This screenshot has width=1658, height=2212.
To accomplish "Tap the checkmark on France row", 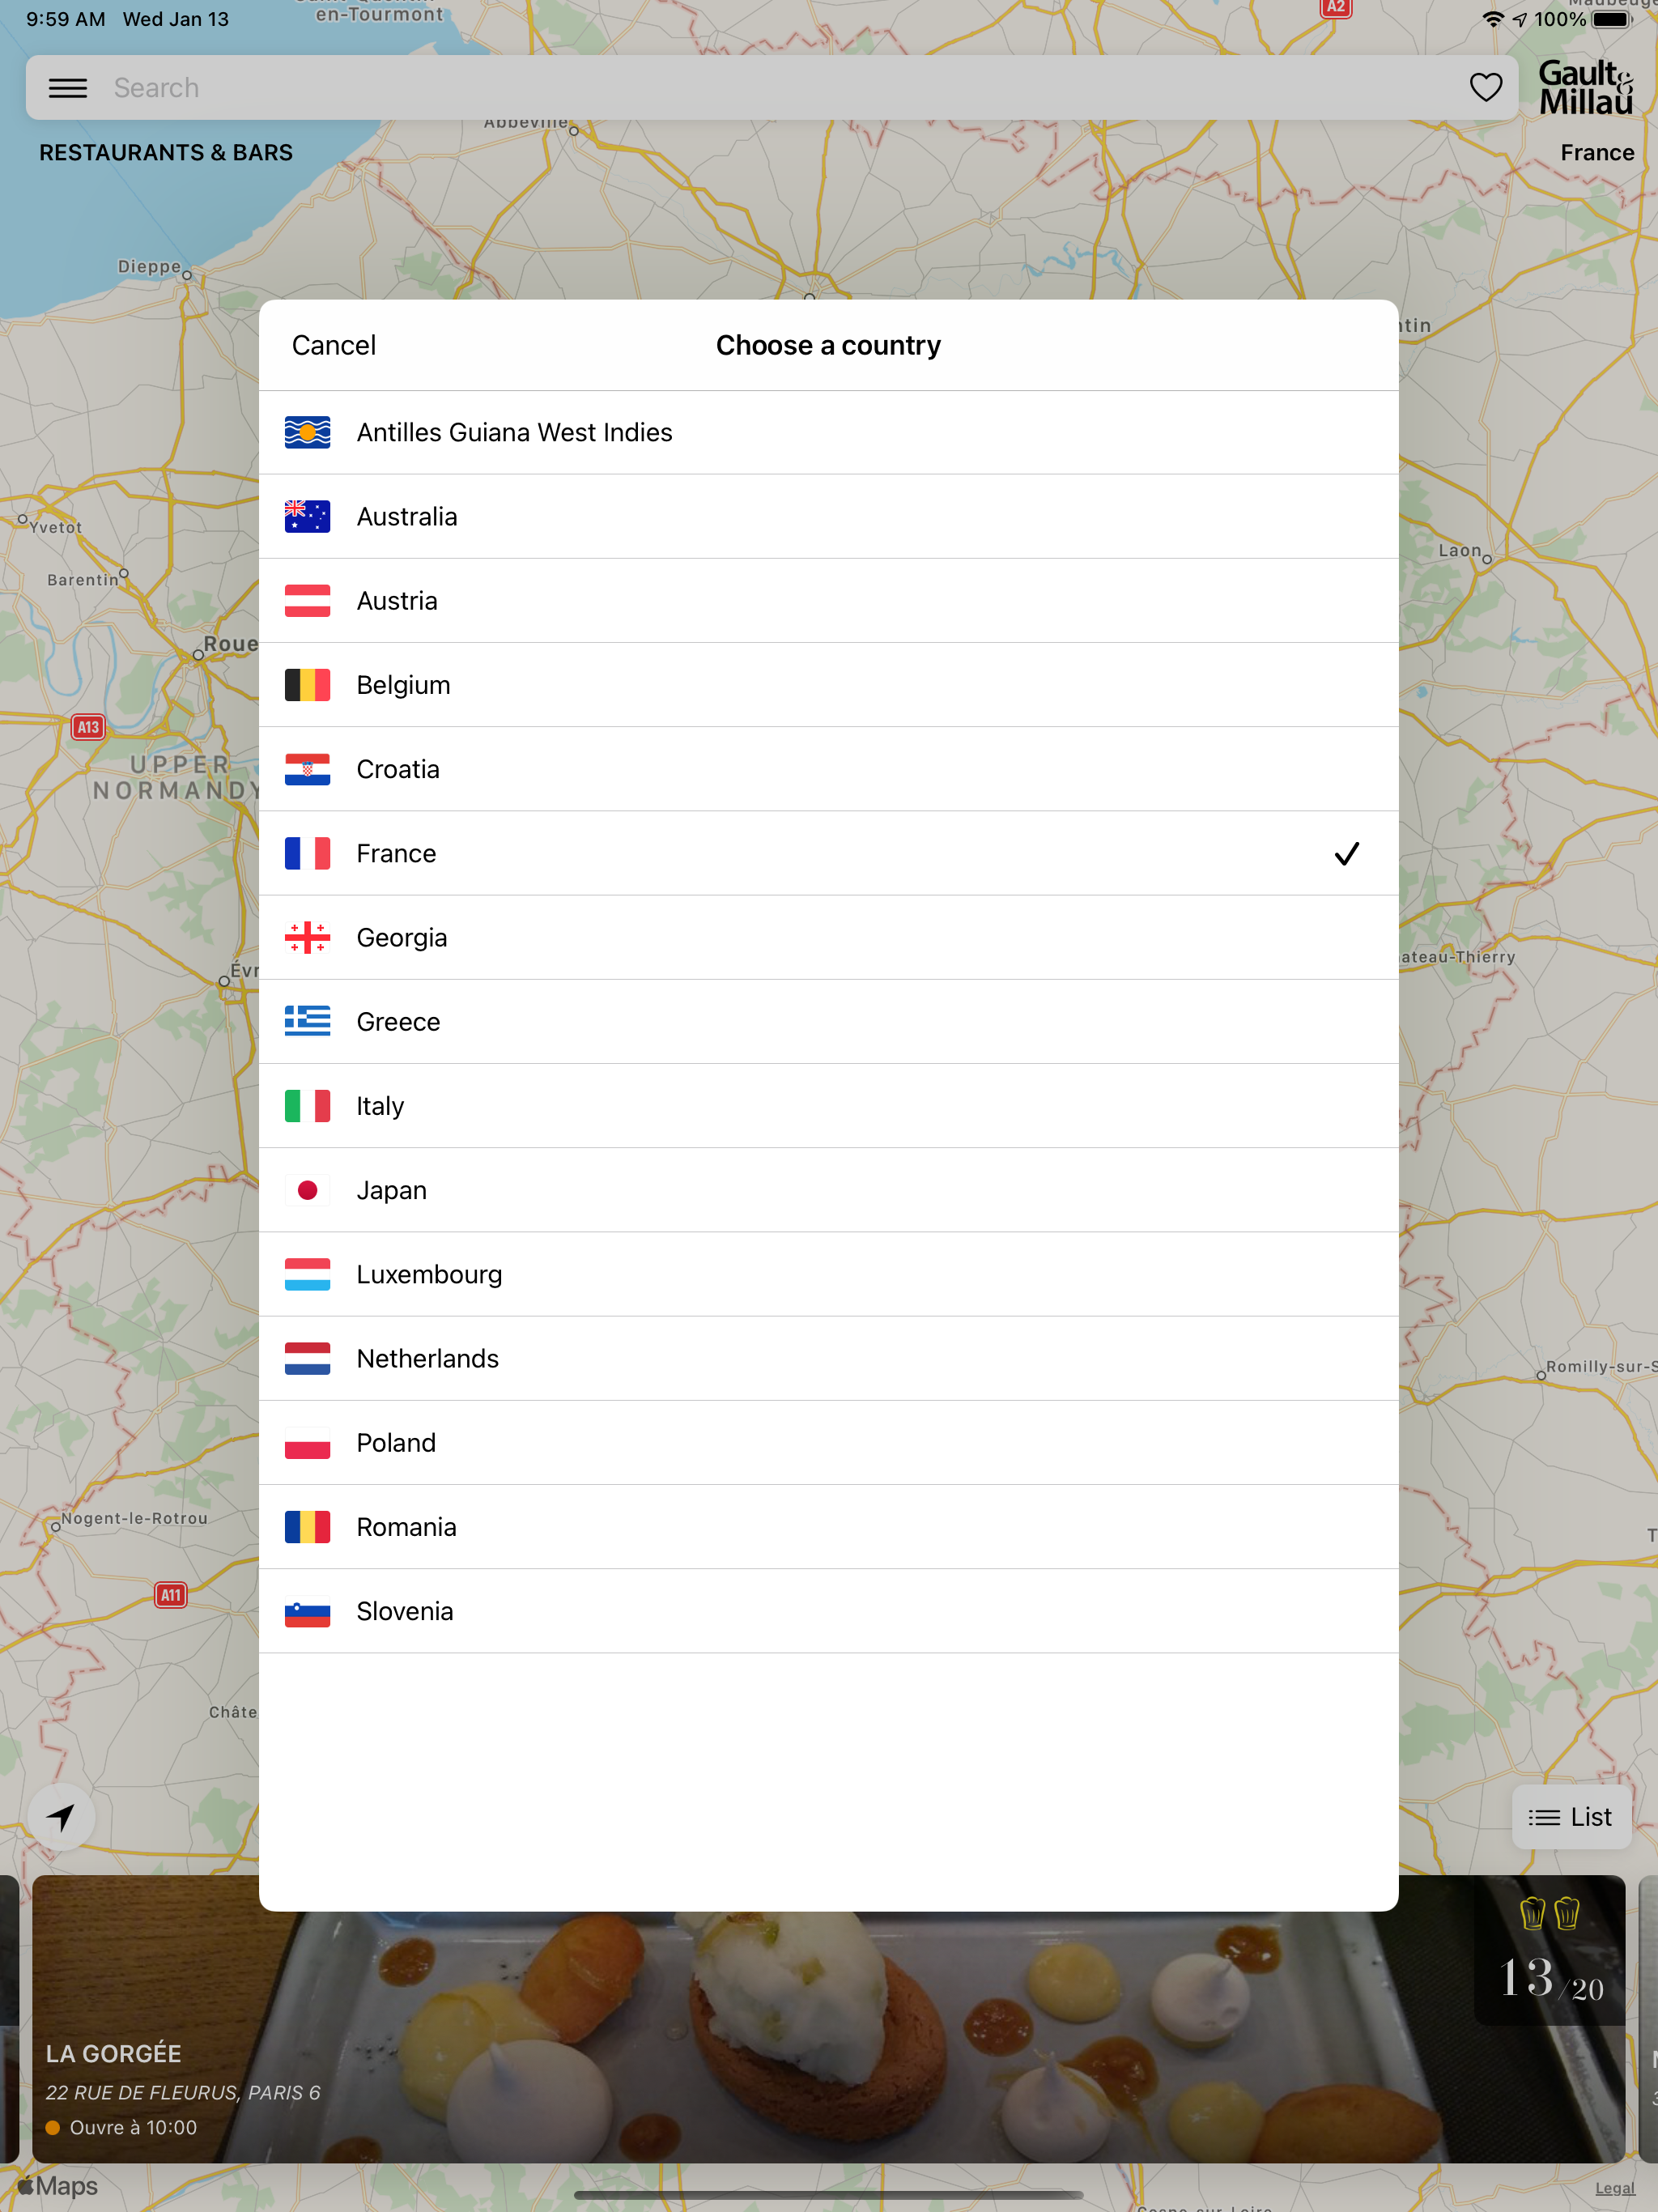I will (1346, 854).
